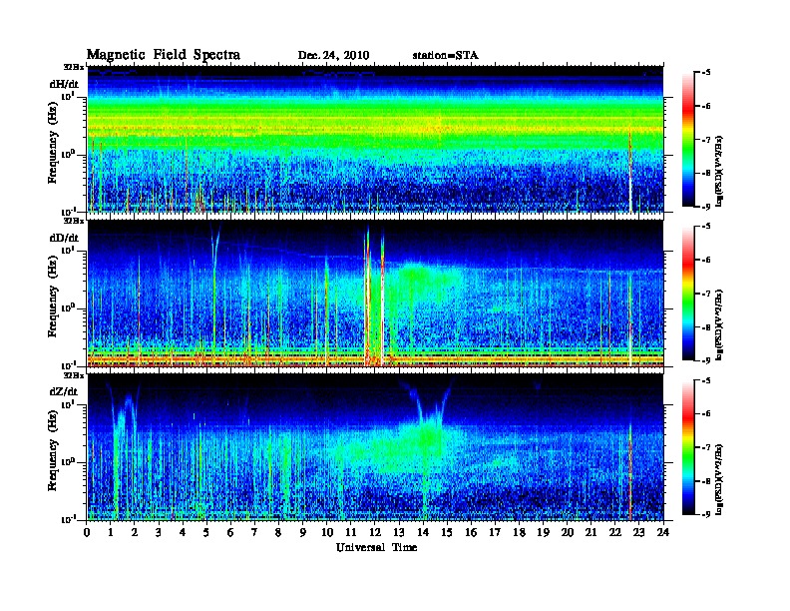Click hour label '18' on the time axis
The image size is (790, 611).
click(519, 533)
